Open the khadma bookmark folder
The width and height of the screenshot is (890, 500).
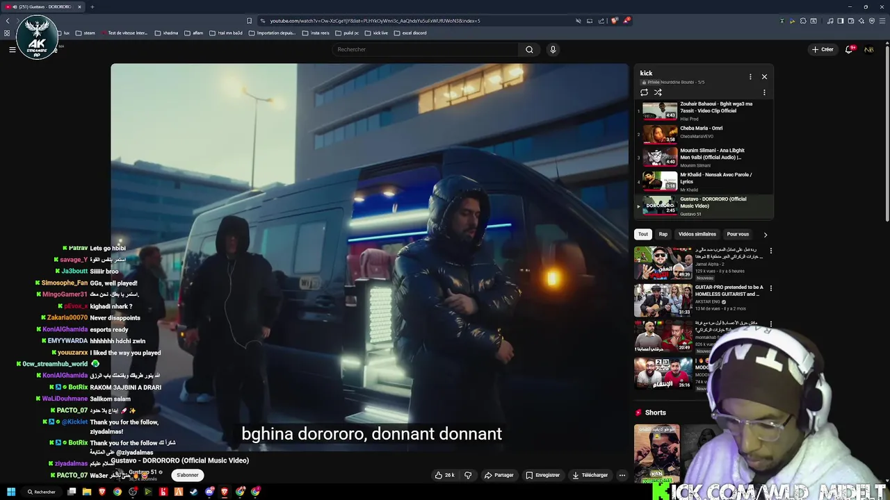point(166,33)
